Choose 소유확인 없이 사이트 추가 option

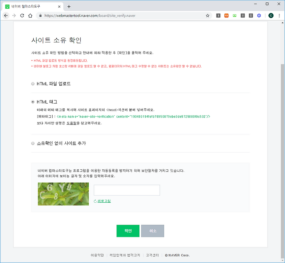tap(33, 143)
